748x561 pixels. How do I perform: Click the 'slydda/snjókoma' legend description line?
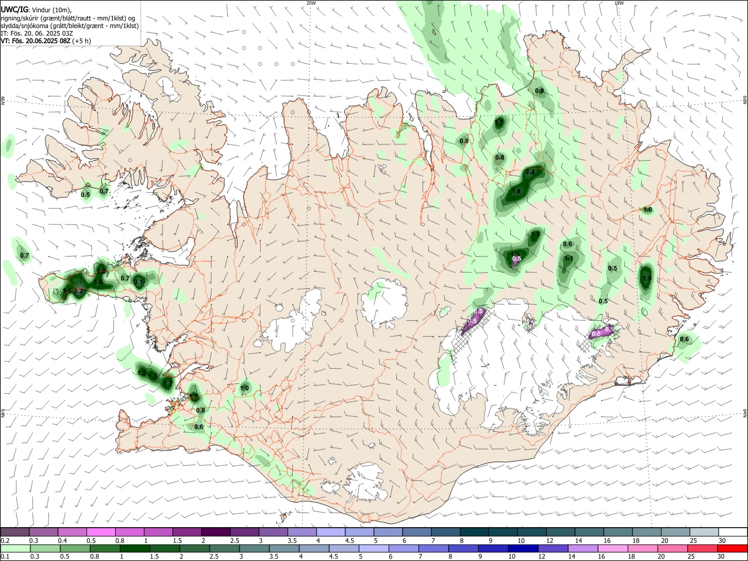[70, 26]
